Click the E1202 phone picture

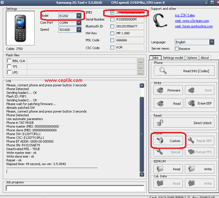tap(20, 28)
